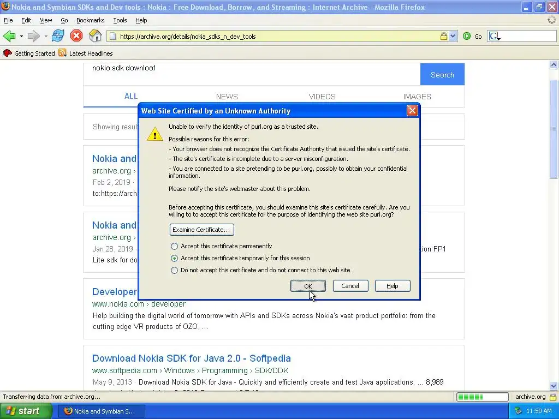Select Do not accept this certificate option
The width and height of the screenshot is (559, 419).
click(x=174, y=271)
